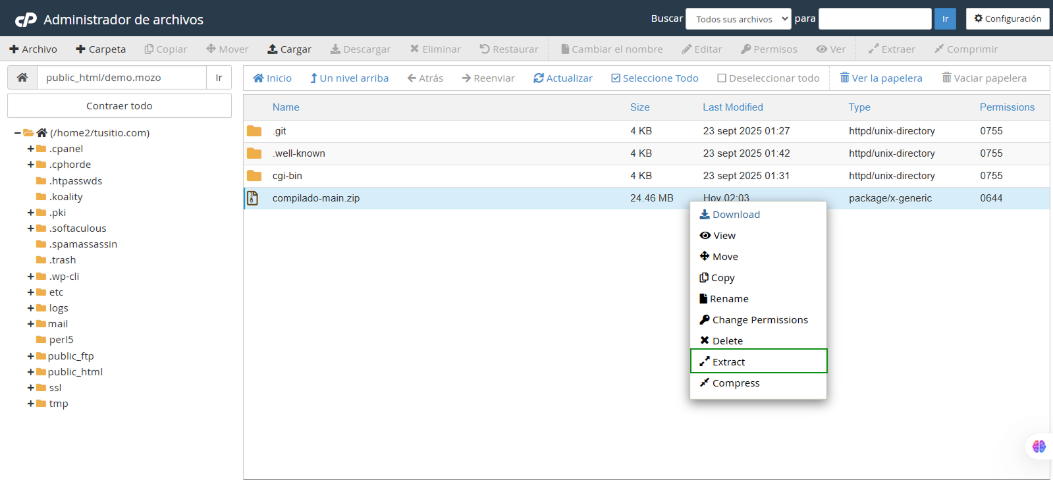Click Actualizar refresh icon
The width and height of the screenshot is (1053, 480).
click(x=539, y=78)
